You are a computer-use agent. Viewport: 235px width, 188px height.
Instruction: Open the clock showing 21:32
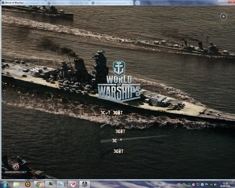pos(225,184)
